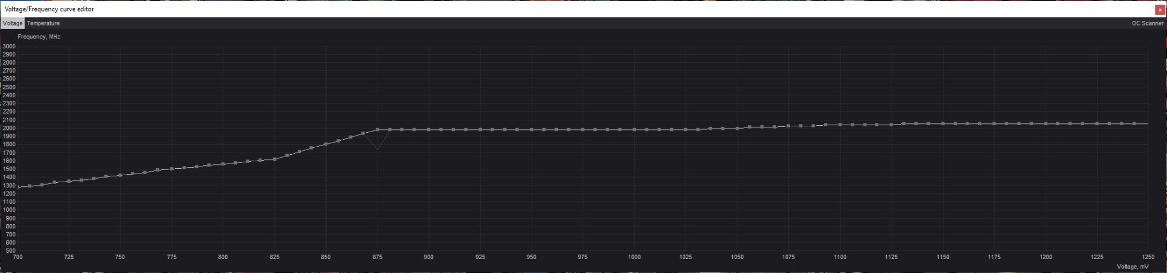
Task: Select the curve point at 925 mV
Action: pos(480,130)
